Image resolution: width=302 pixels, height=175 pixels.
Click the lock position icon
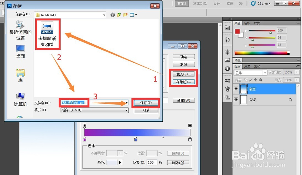255,80
